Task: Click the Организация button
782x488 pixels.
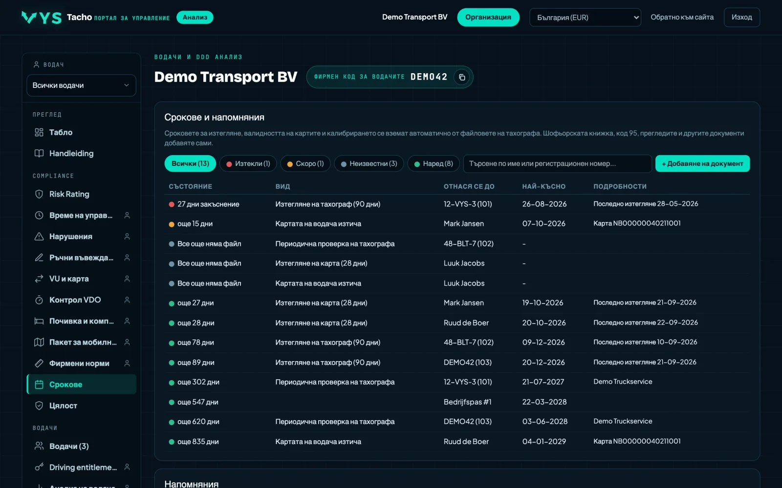Action: pos(488,17)
